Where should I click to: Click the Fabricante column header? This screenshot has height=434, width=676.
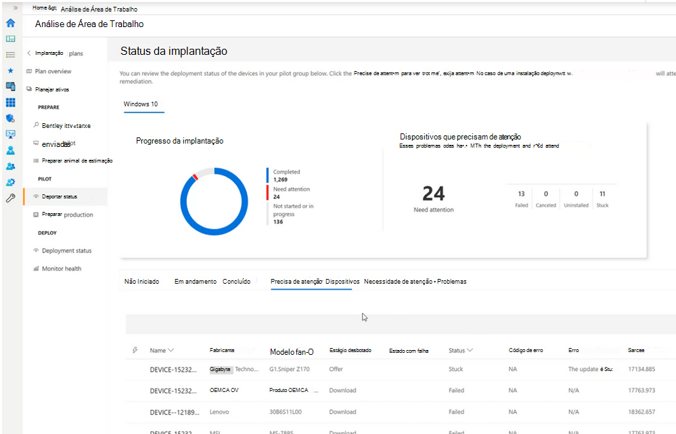222,350
